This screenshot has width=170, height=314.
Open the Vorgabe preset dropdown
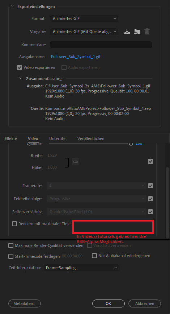[84, 32]
